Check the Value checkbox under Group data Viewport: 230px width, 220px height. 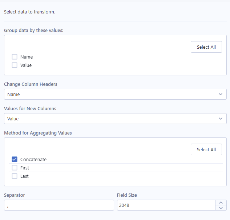tap(15, 65)
